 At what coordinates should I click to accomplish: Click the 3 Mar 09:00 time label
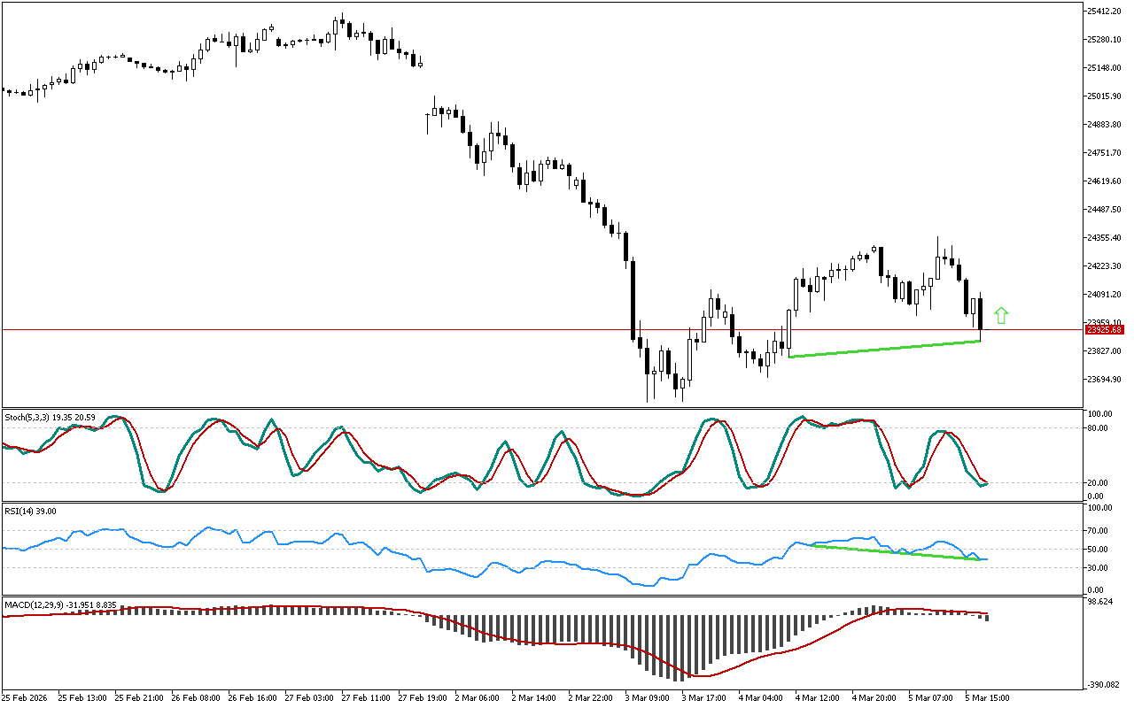649,698
